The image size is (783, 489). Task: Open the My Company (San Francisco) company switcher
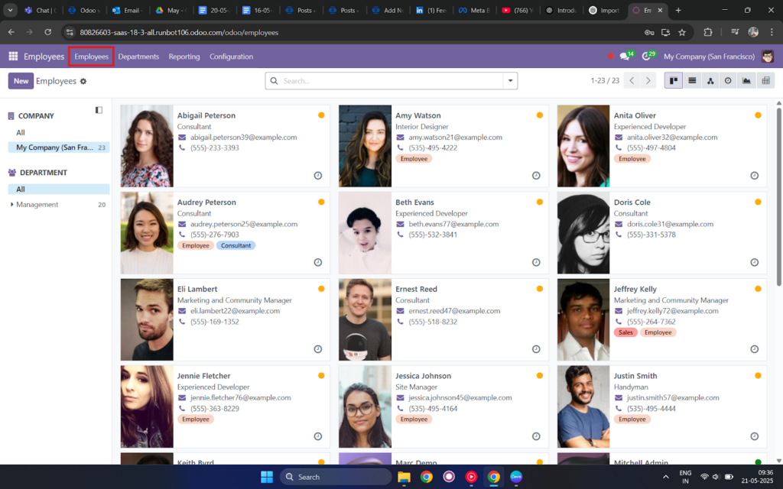click(709, 57)
